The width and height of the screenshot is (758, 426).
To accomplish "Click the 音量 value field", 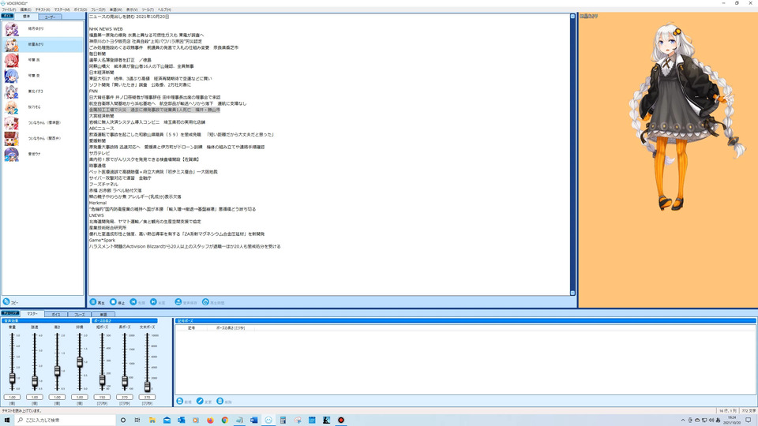I will (x=12, y=397).
